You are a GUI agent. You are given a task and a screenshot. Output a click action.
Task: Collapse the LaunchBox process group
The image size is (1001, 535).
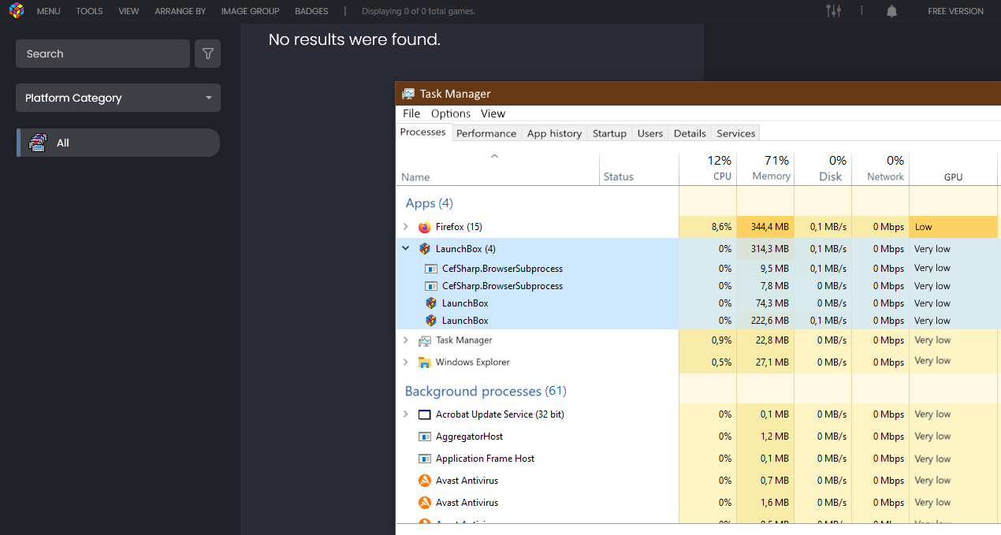click(406, 249)
